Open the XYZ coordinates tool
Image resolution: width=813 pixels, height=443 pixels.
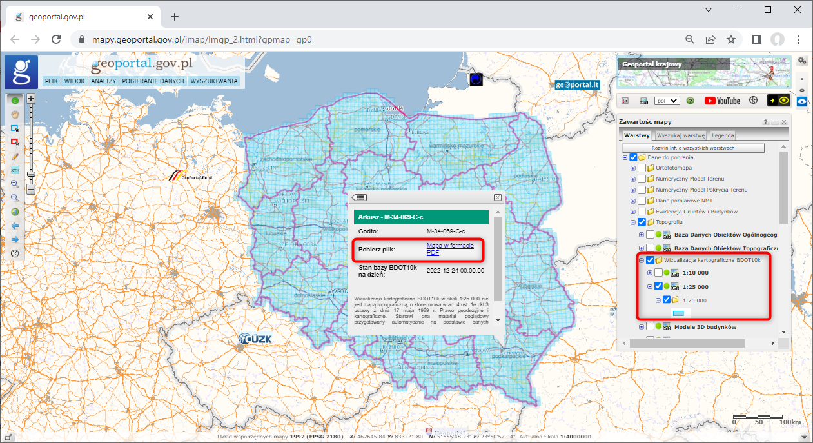tap(15, 170)
